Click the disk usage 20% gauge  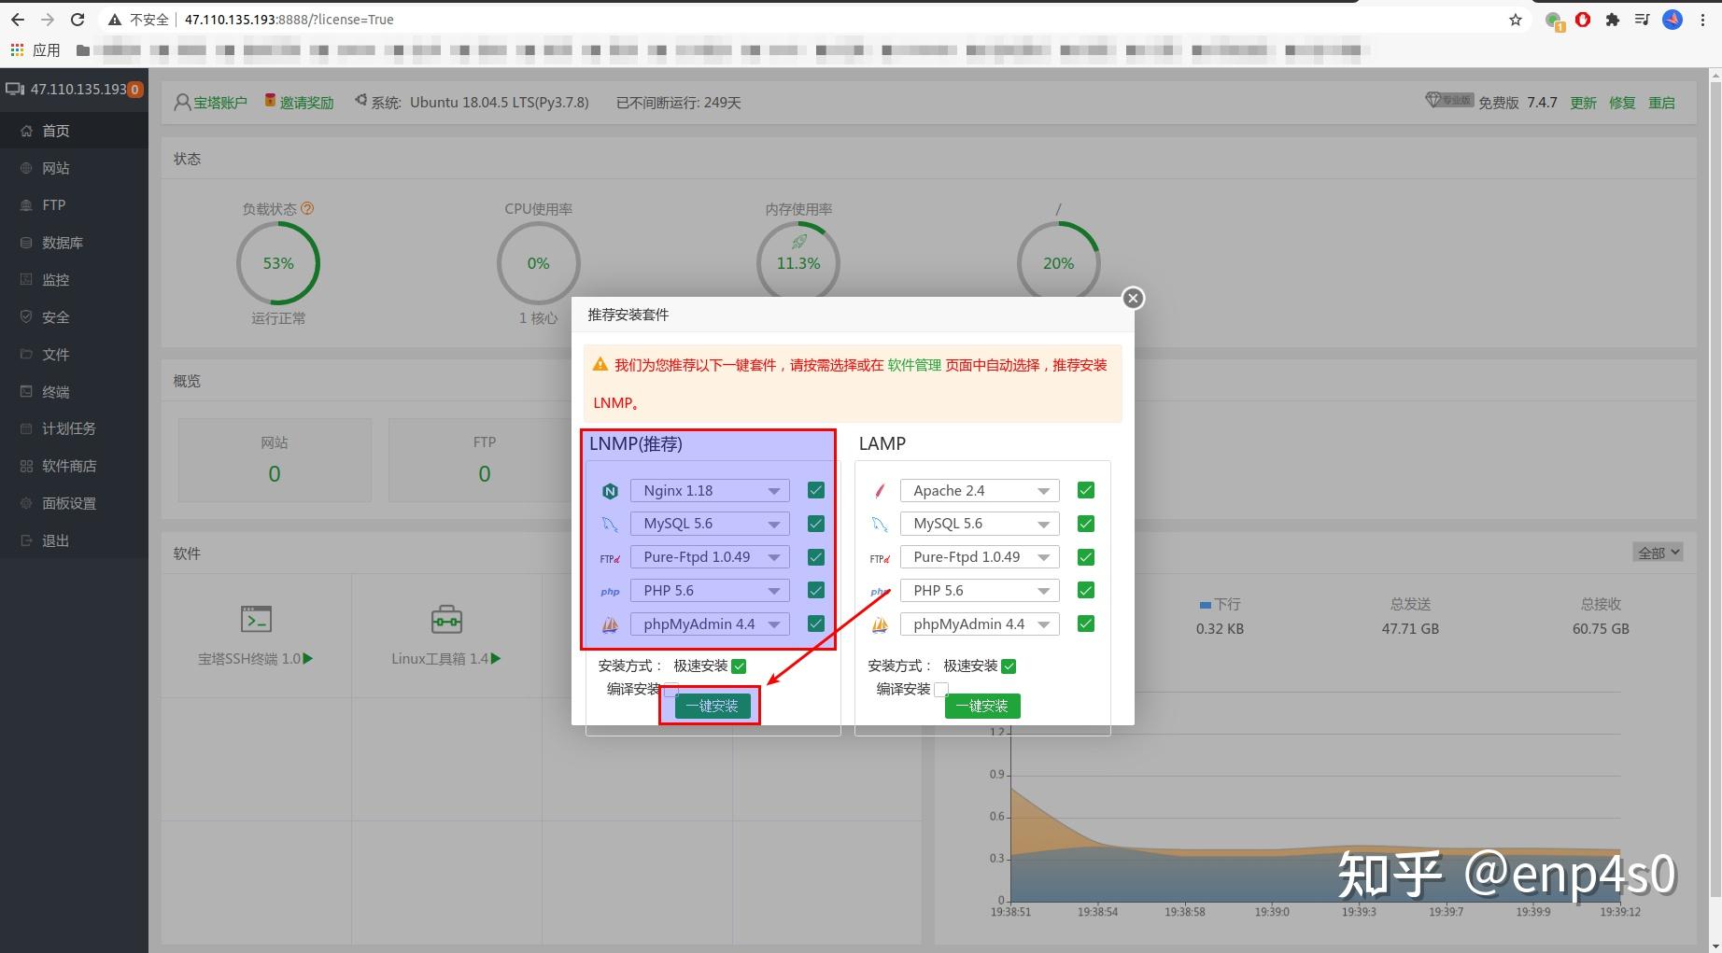[x=1059, y=263]
